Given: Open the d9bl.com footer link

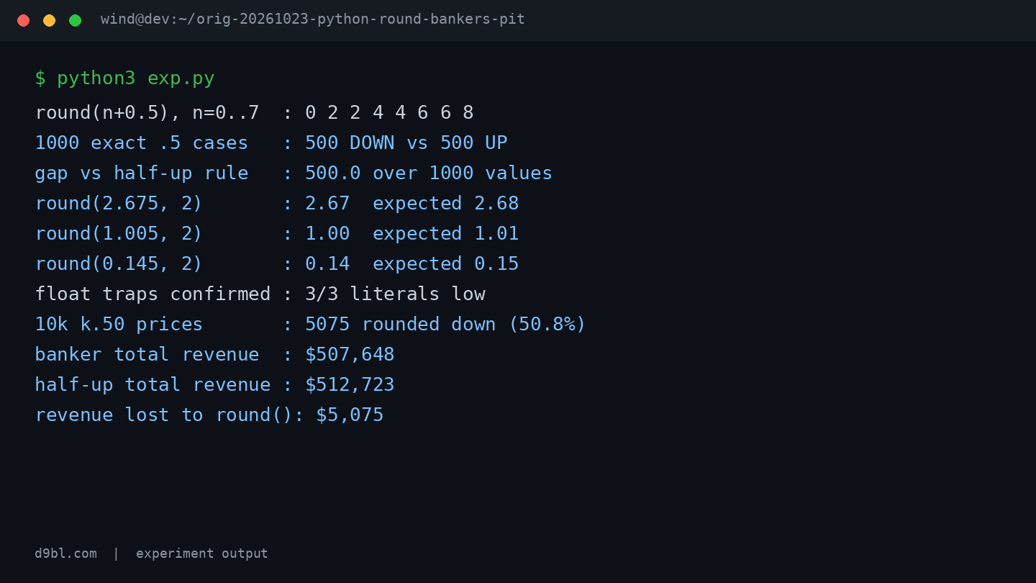Looking at the screenshot, I should point(65,553).
